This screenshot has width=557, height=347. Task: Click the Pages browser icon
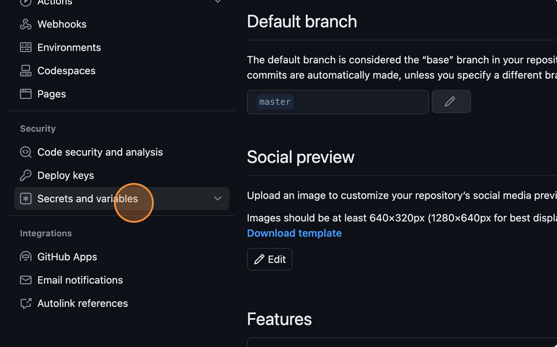[25, 94]
